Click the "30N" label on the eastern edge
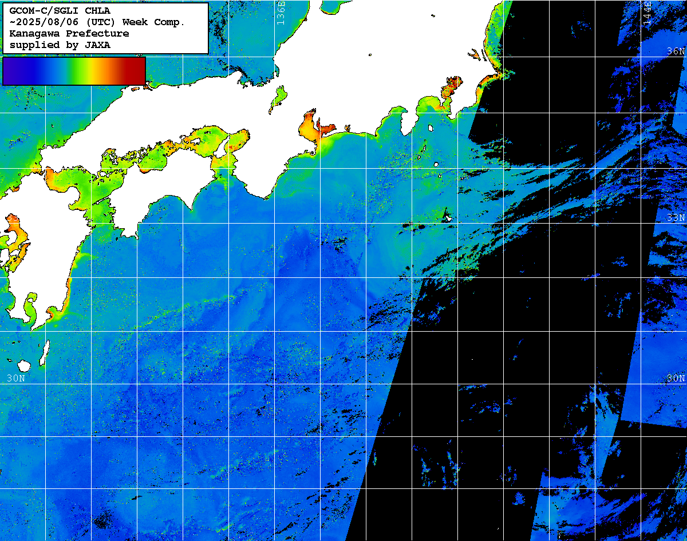The height and width of the screenshot is (541, 687). 676,378
